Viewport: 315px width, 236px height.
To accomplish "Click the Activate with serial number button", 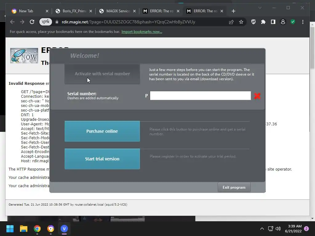I will (102, 74).
